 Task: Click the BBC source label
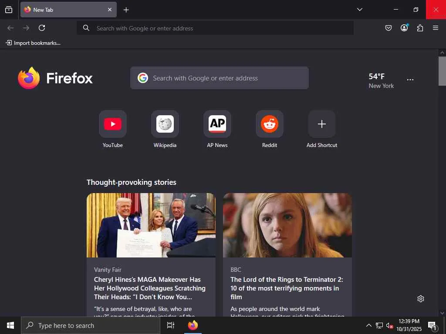pyautogui.click(x=236, y=270)
